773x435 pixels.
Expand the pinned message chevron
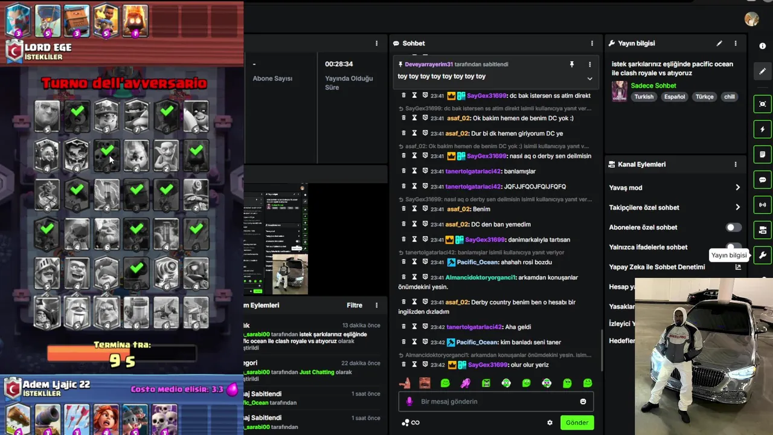click(x=589, y=78)
